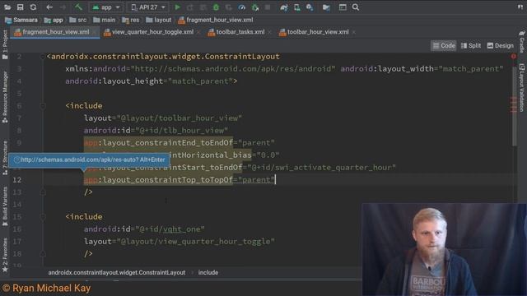
Task: Click the Samsara breadcrumb
Action: [x=21, y=20]
